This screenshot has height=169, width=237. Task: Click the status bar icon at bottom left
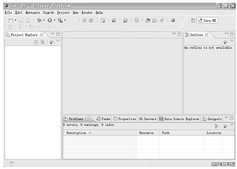tap(12, 164)
